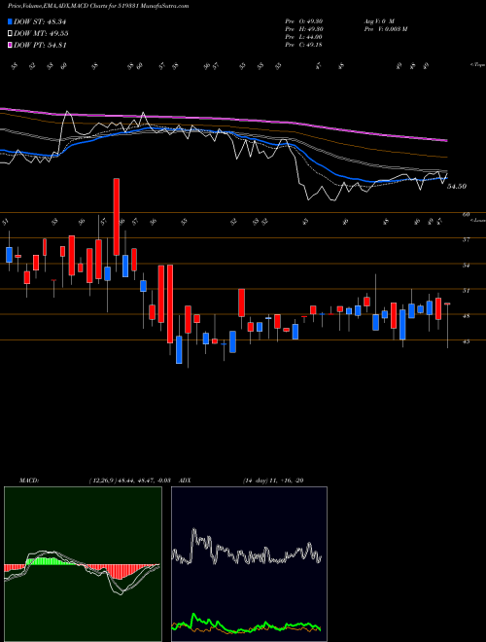Click the 60 price axis label
The image size is (486, 642).
[x=467, y=214]
